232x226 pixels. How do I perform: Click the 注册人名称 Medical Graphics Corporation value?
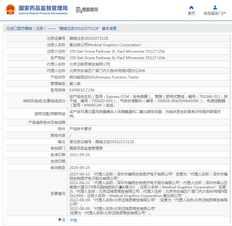pos(105,45)
